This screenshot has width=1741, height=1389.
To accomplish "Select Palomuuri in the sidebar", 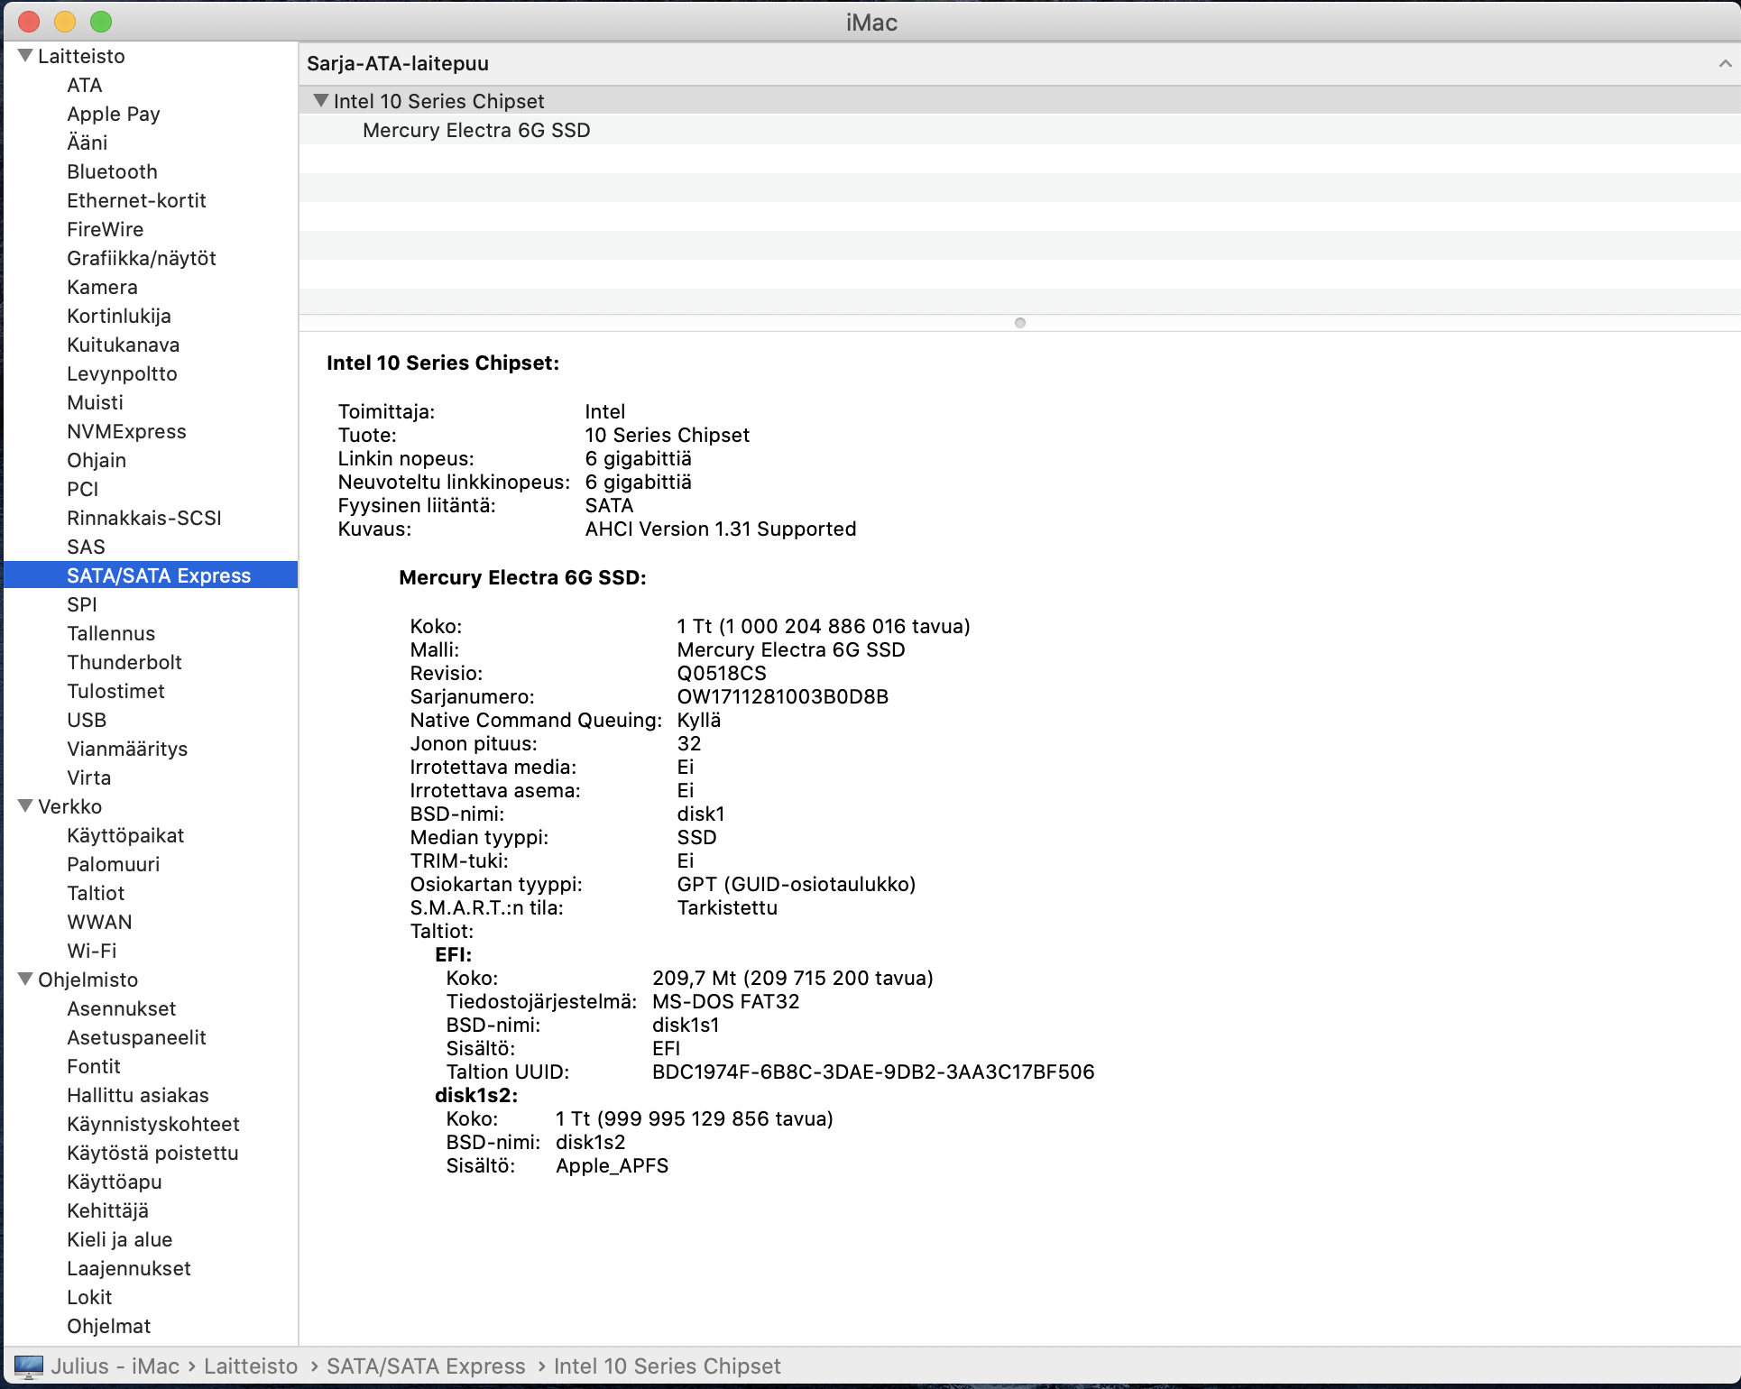I will pyautogui.click(x=114, y=864).
